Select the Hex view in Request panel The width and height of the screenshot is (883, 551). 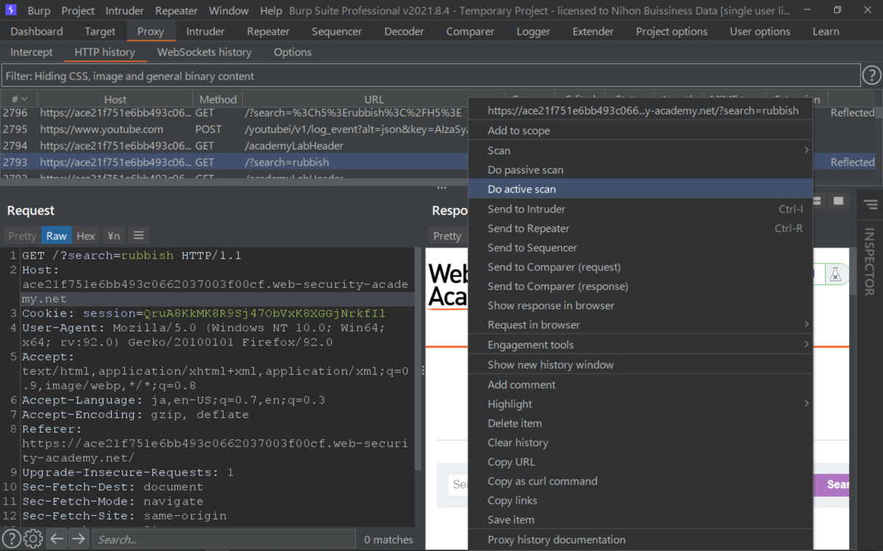point(86,236)
